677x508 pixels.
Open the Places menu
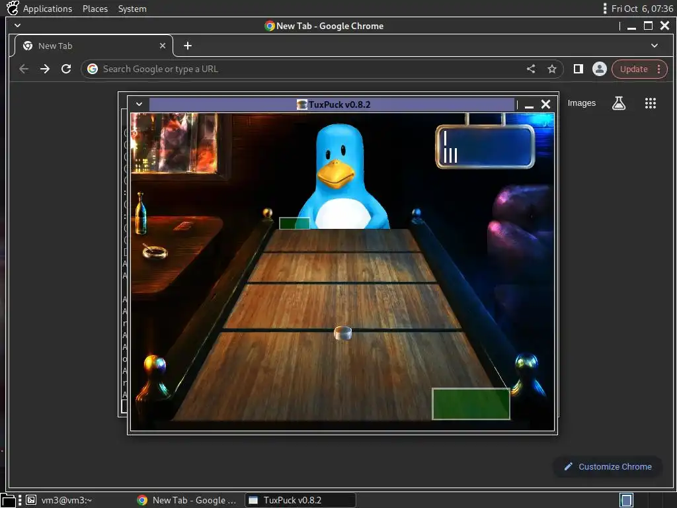95,9
